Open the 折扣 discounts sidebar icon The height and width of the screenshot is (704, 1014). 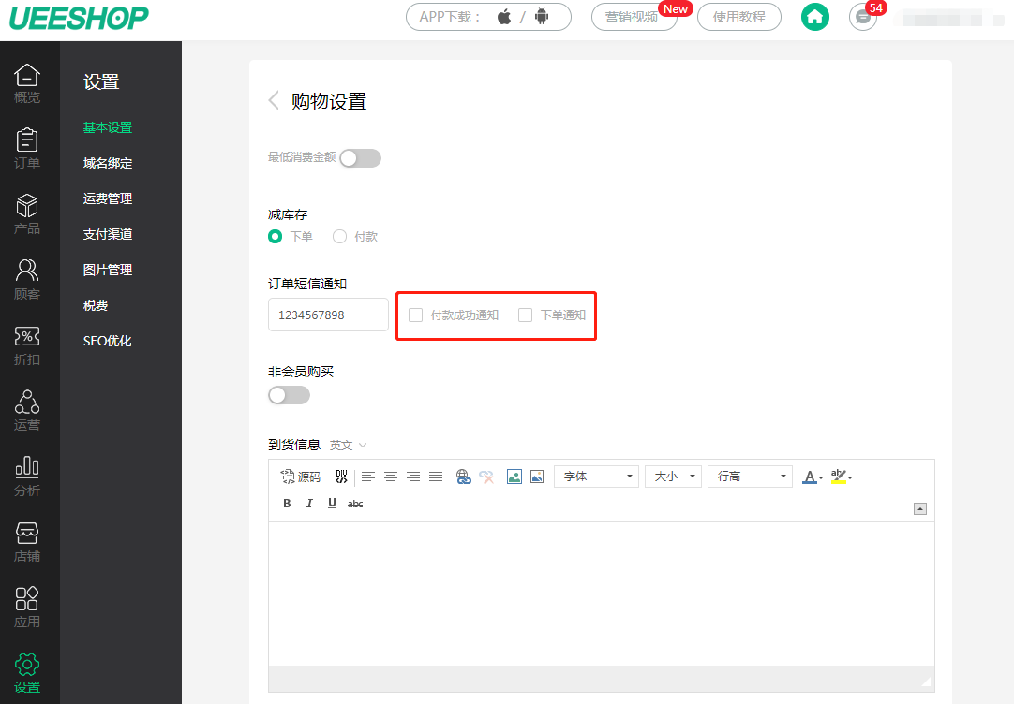(27, 345)
